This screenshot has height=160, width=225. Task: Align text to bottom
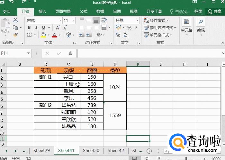click(96, 20)
